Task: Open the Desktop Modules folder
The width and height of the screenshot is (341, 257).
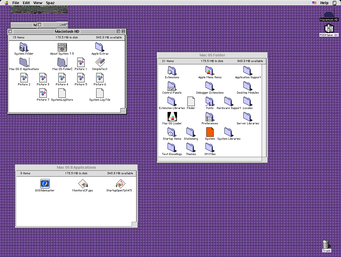Action: point(247,86)
